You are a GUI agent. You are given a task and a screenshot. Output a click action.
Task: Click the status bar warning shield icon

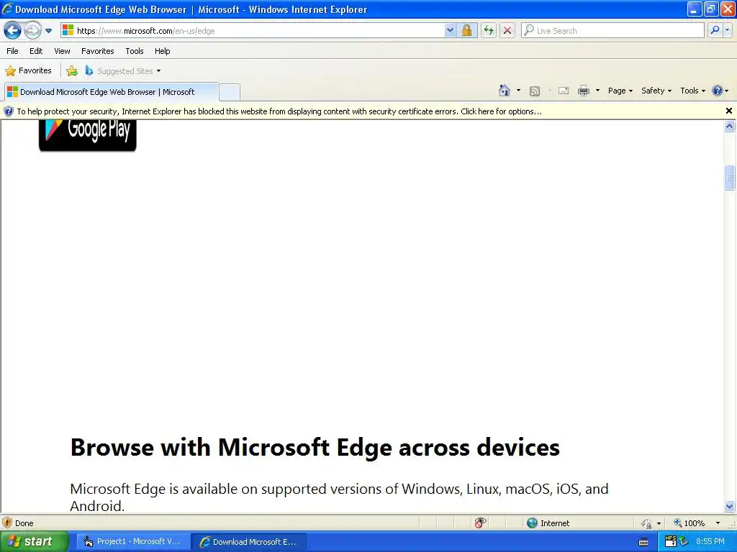pyautogui.click(x=7, y=523)
